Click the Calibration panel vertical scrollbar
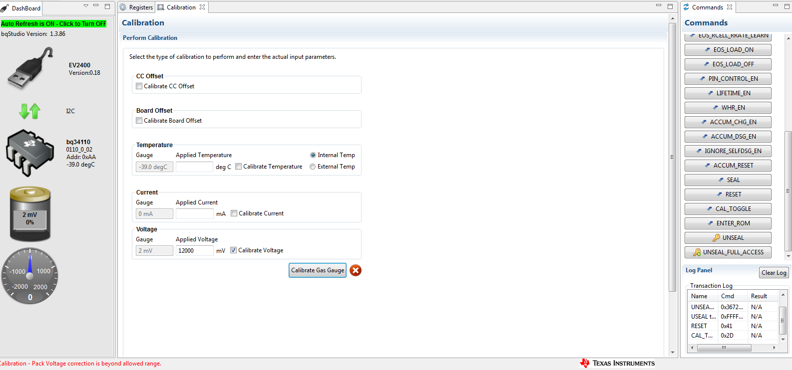Image resolution: width=792 pixels, height=370 pixels. pos(672,157)
